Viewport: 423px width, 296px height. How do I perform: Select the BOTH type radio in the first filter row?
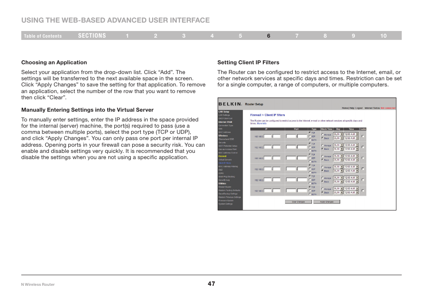click(310, 140)
